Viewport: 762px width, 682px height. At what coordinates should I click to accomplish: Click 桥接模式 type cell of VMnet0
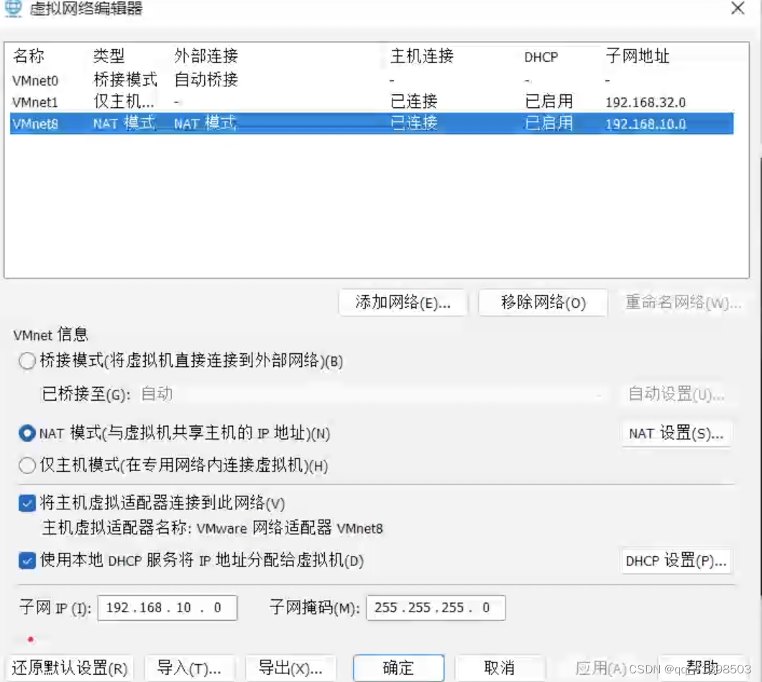coord(125,79)
